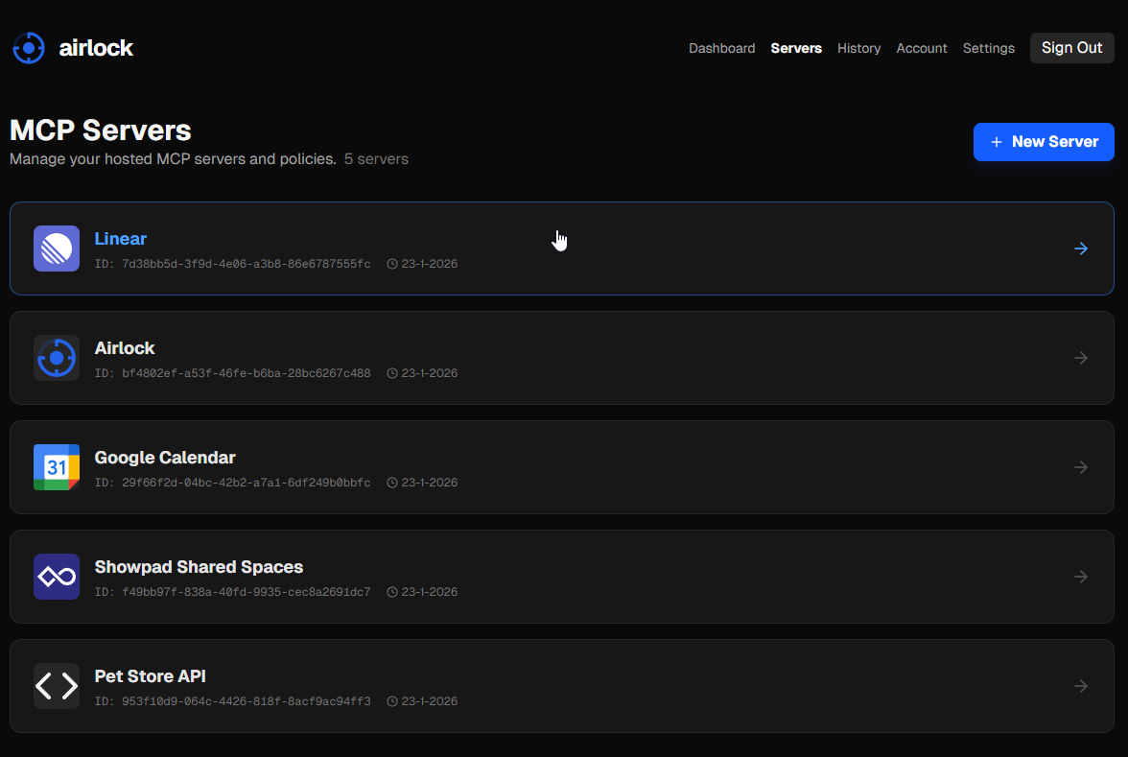Open the Settings page
The width and height of the screenshot is (1128, 757).
pyautogui.click(x=989, y=48)
